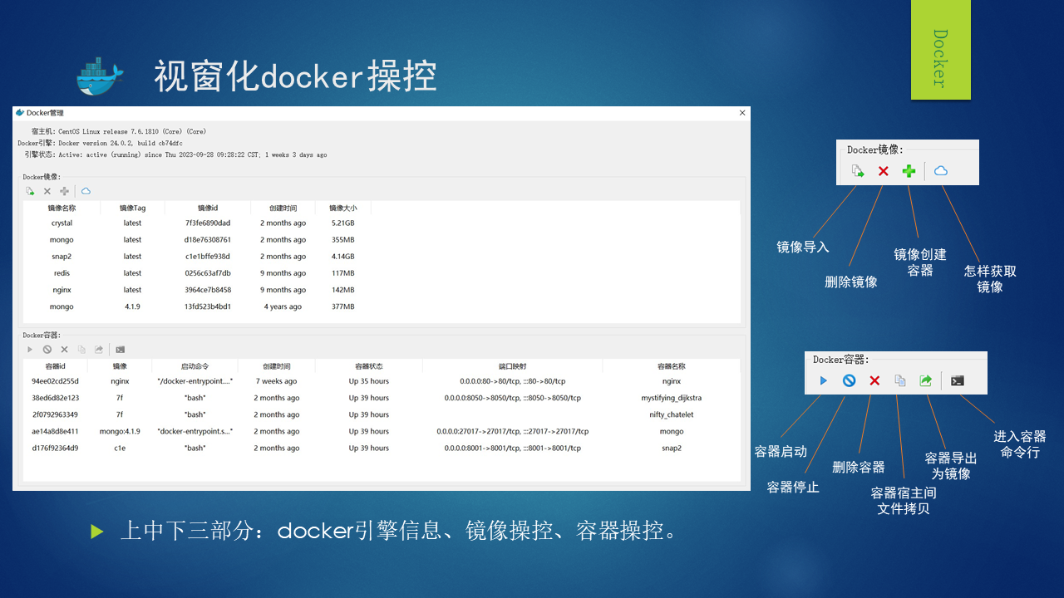Click image import icon in Docker管理 window toolbar
Viewport: 1064px width, 598px height.
(30, 191)
